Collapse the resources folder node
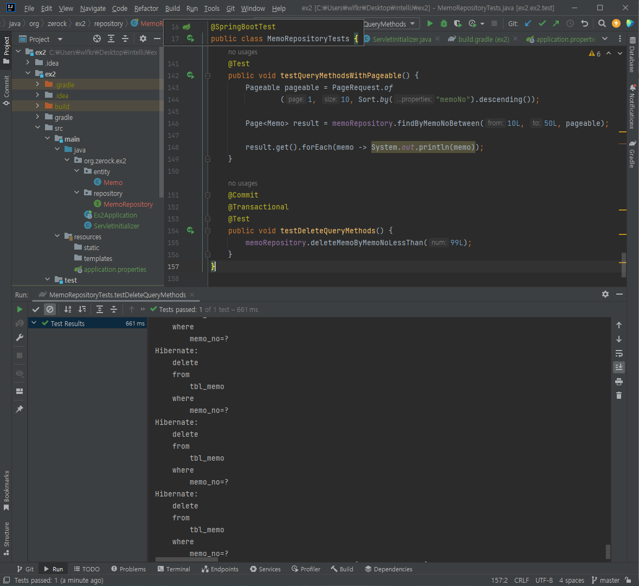639x586 pixels. coord(57,236)
